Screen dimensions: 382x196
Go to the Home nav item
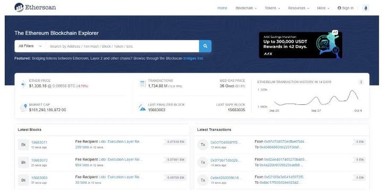pos(222,8)
